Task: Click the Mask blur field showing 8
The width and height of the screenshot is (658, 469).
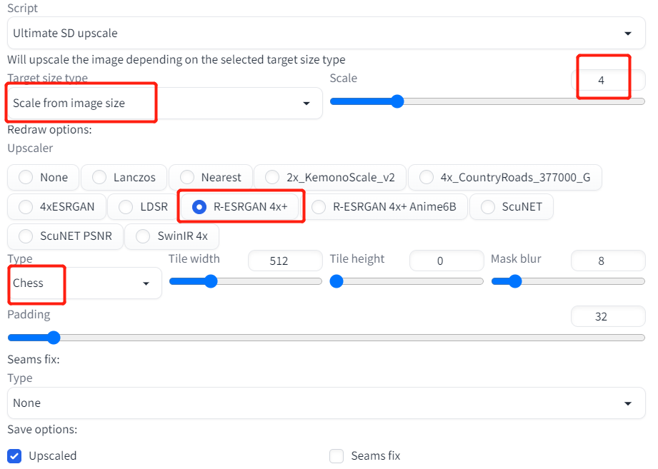Action: point(608,261)
